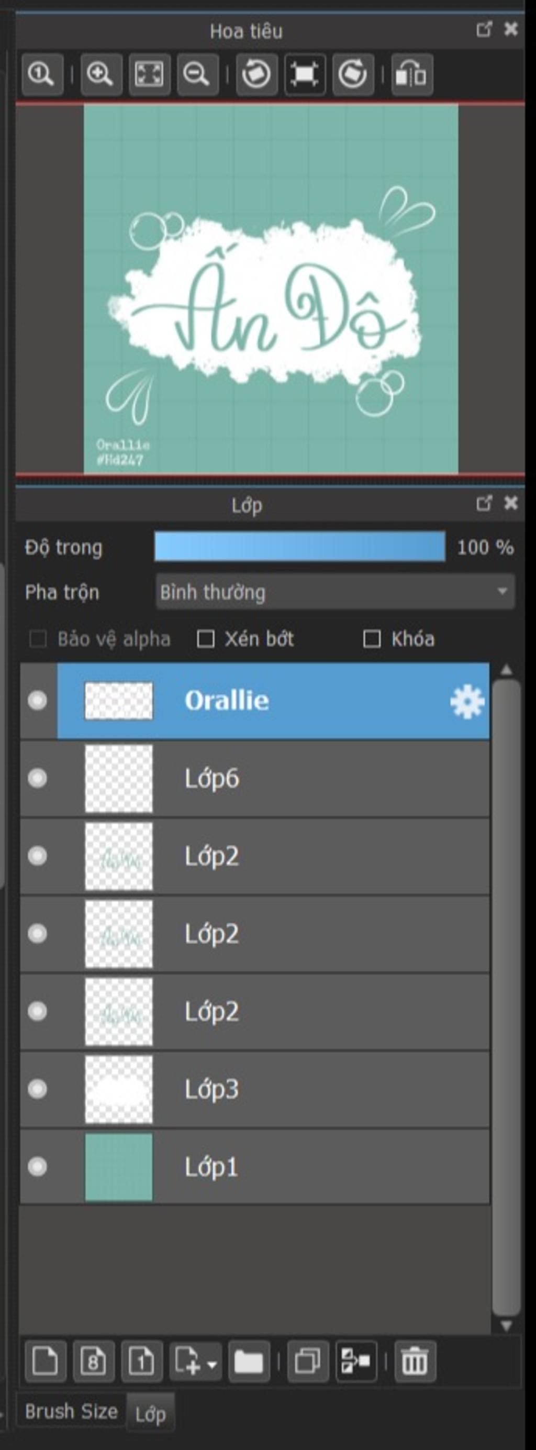
Task: Rotate view right in navigator toolbar
Action: (353, 74)
